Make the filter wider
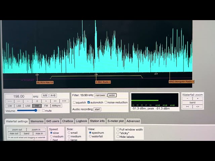The height and width of the screenshot is (161, 215). 112,95
